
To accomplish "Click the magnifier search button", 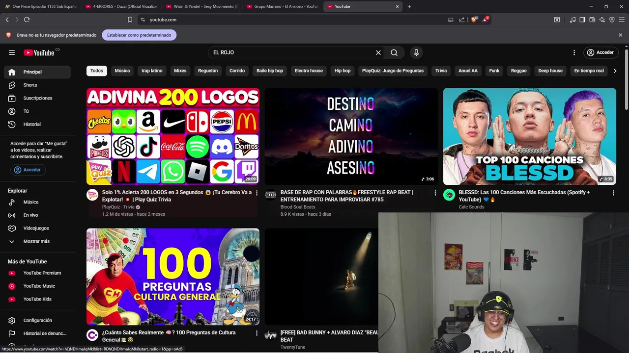I will coord(394,52).
